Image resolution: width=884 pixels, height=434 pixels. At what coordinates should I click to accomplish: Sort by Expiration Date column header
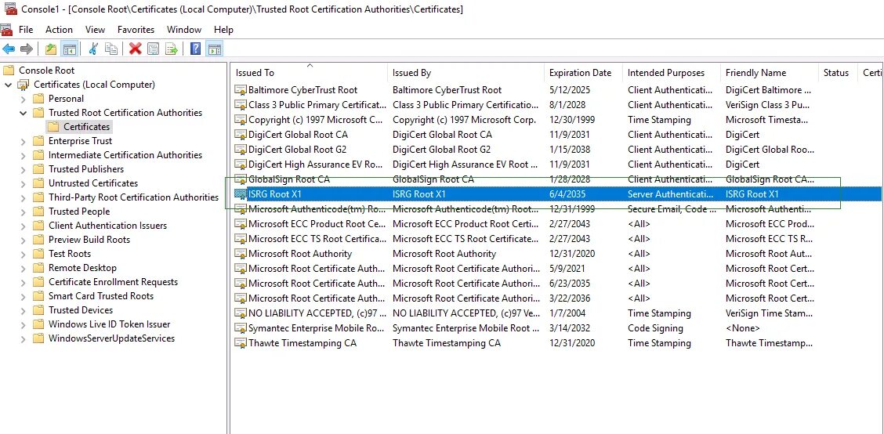point(584,73)
